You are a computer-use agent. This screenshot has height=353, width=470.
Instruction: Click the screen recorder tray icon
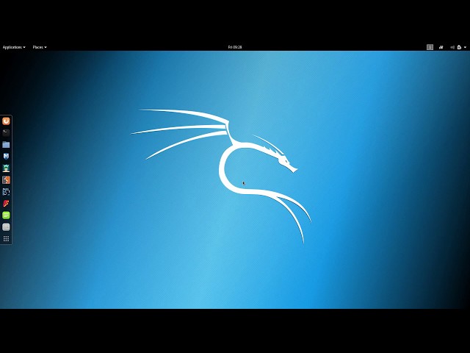[441, 47]
